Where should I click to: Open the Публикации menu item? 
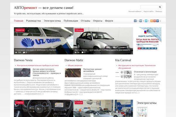[x=71, y=21]
